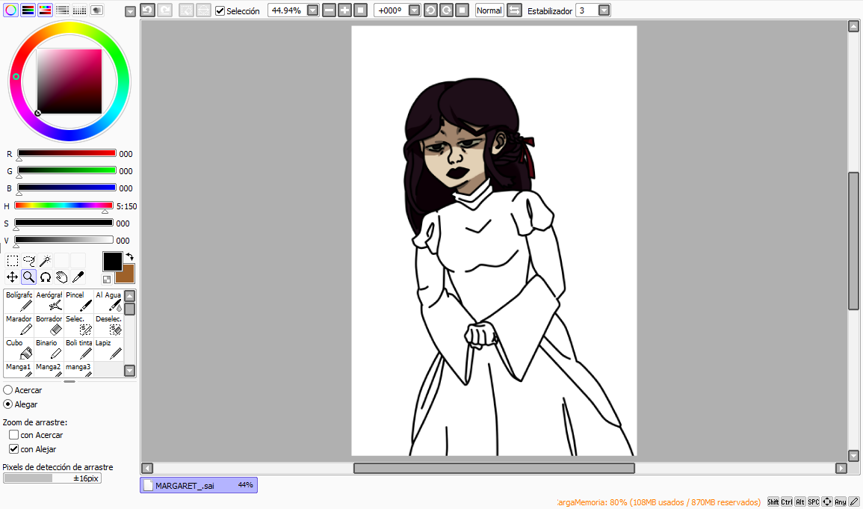Toggle the color wheel panel icon
Viewport: 863px width, 509px height.
(10, 10)
